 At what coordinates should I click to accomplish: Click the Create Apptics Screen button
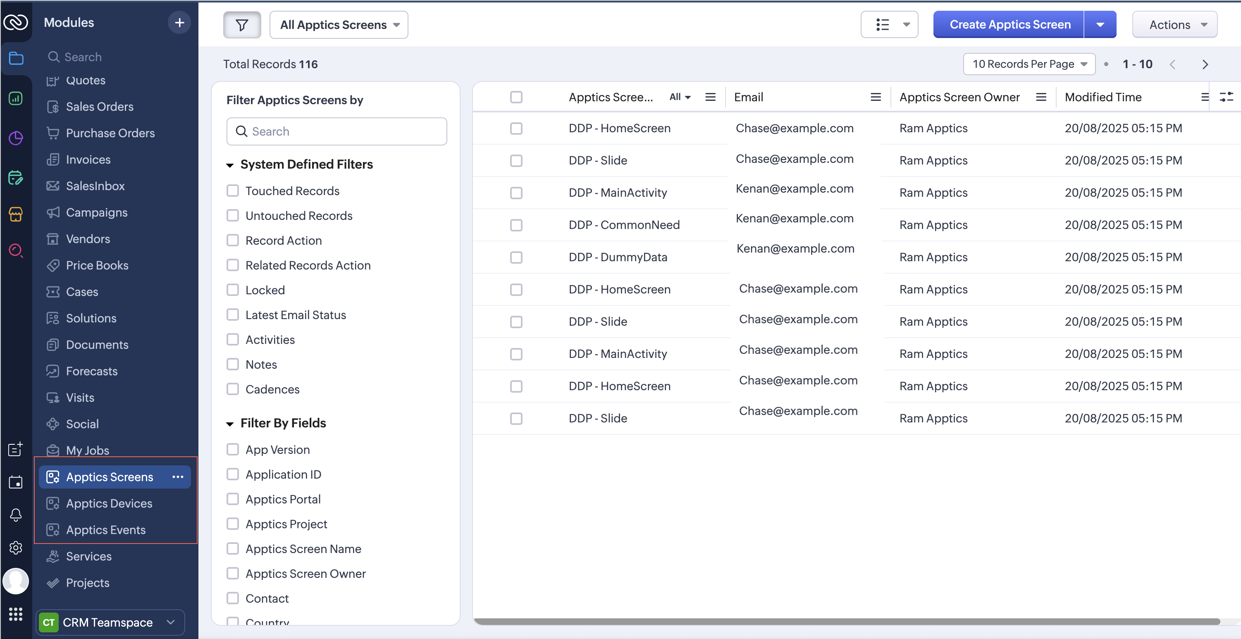point(1009,24)
